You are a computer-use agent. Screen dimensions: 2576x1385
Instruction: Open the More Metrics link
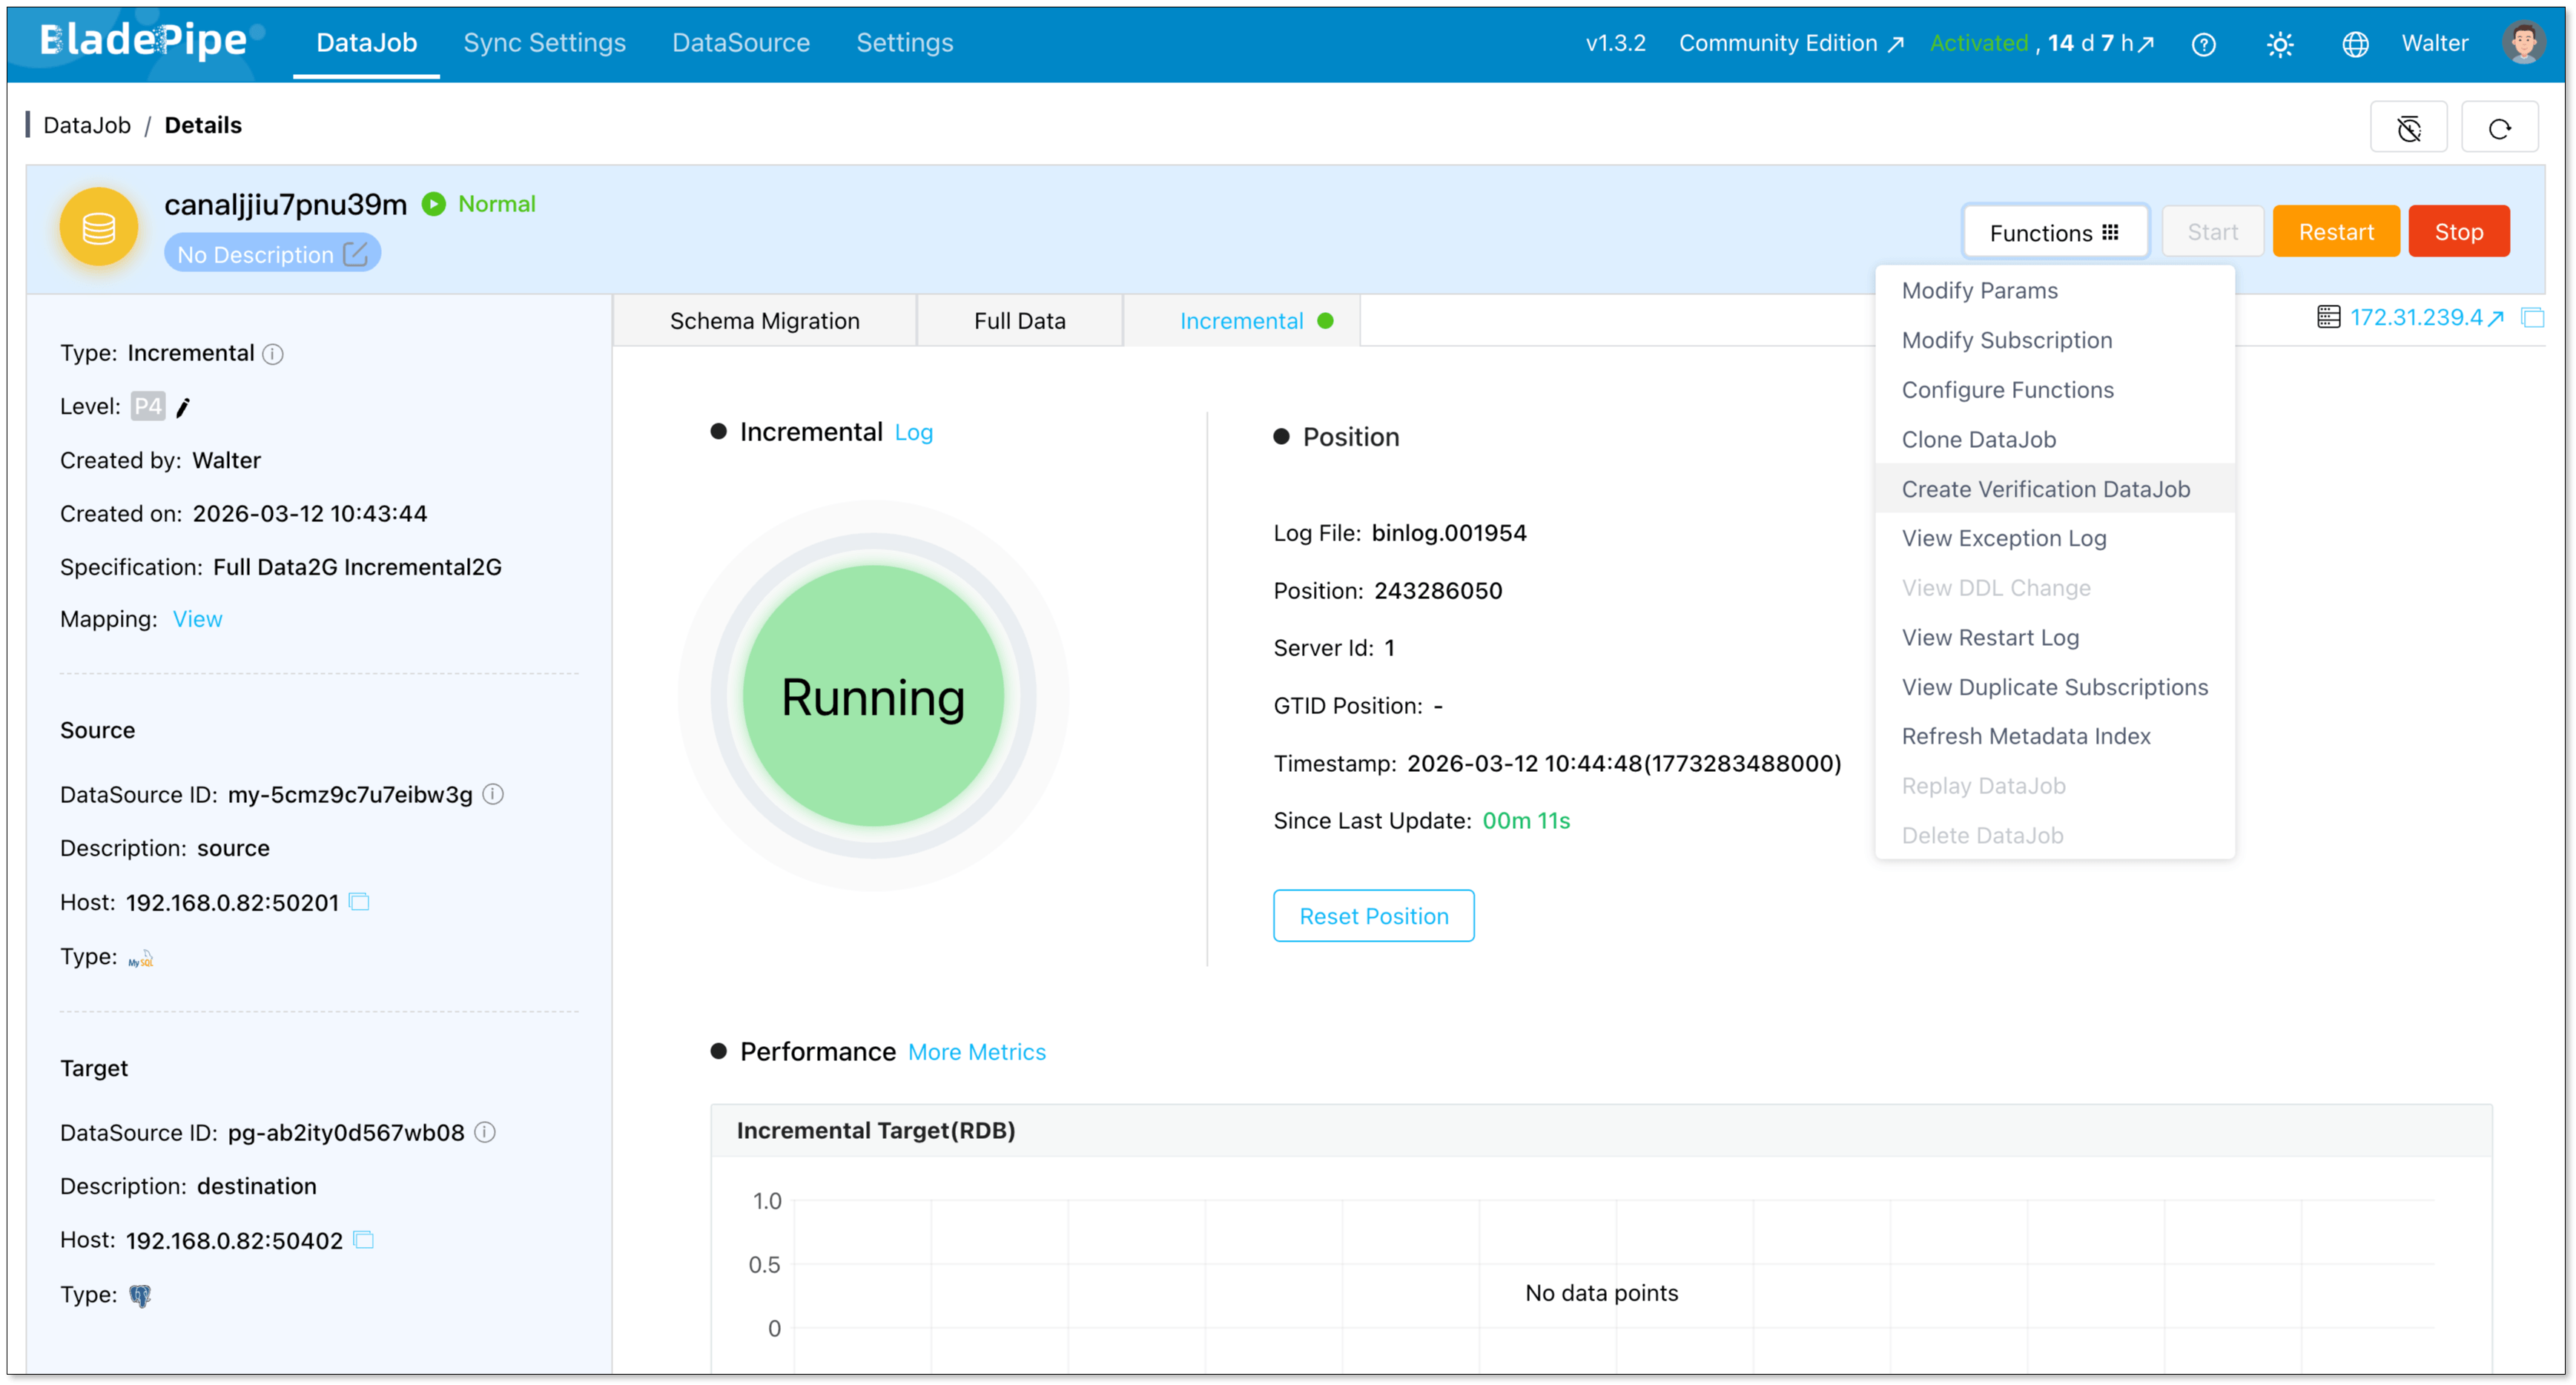[976, 1052]
